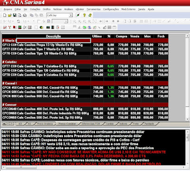
Task: Click the Print icon
Action: click(25, 15)
